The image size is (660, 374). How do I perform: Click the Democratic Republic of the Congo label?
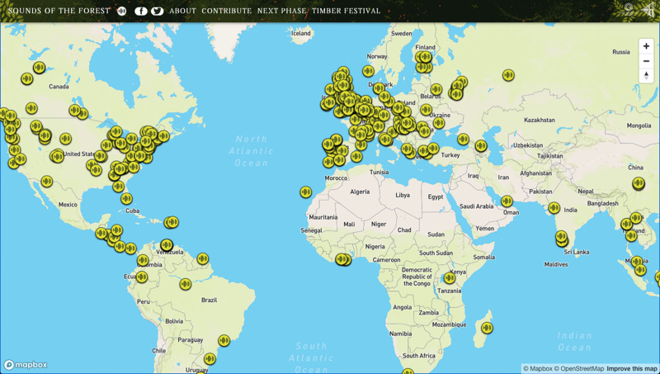[x=417, y=277]
